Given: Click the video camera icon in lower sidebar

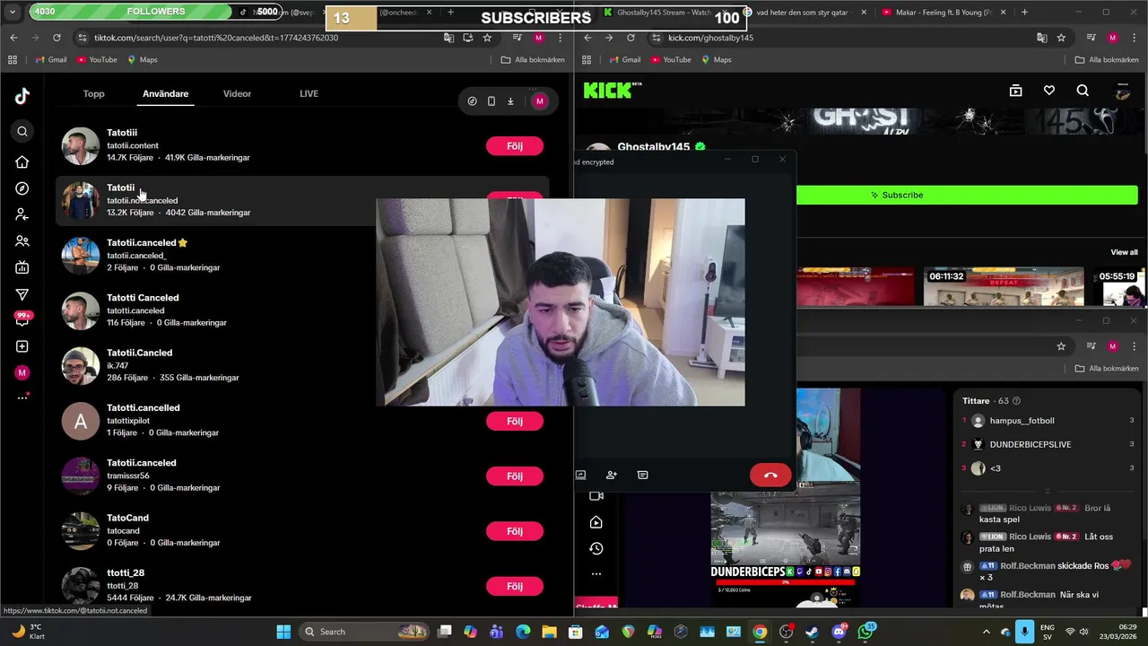Looking at the screenshot, I should coord(596,496).
